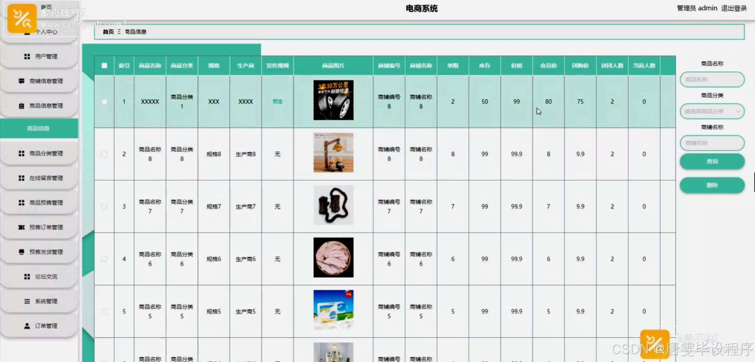The image size is (755, 362).
Task: Click the 商铺名称 search input field
Action: (x=712, y=143)
